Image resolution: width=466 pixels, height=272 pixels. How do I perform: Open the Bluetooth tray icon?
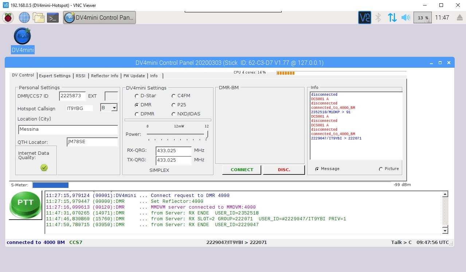point(378,17)
